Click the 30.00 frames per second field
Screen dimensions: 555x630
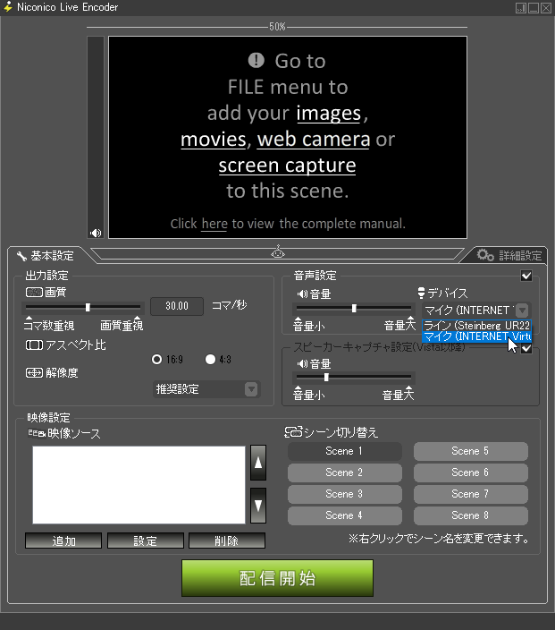[x=177, y=306]
